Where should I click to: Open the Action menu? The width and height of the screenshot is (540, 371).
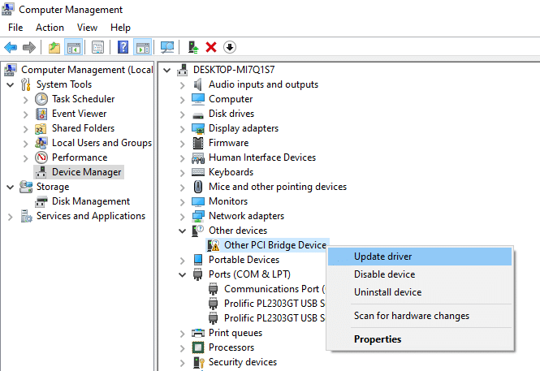tap(50, 28)
